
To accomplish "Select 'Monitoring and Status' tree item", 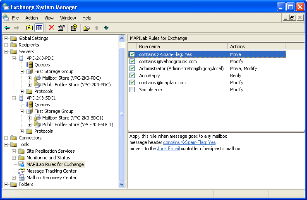I will pos(48,158).
